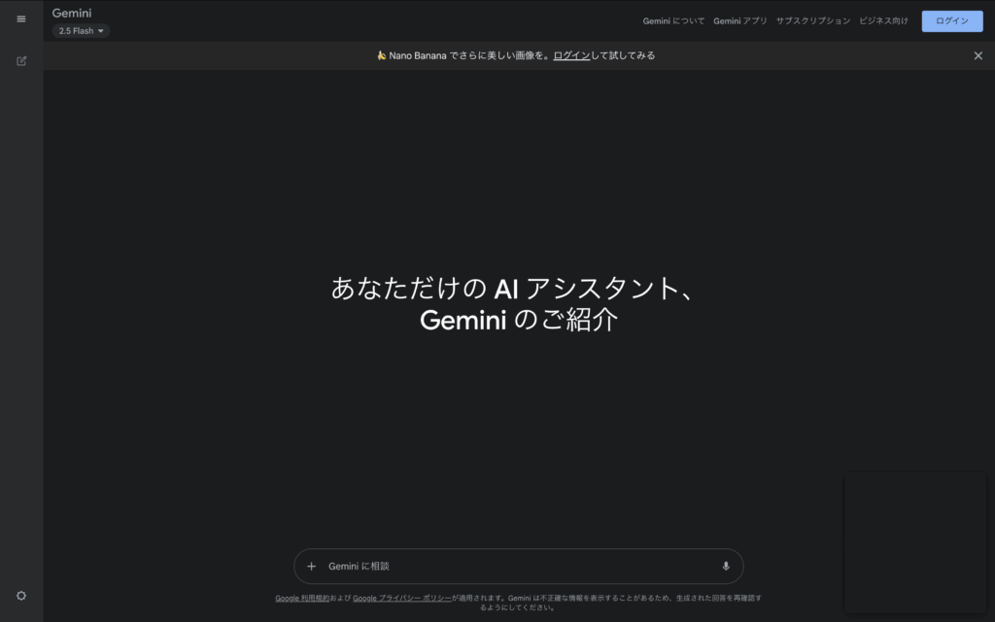Dismiss the Nano Banana promo banner
Image resolution: width=995 pixels, height=622 pixels.
pyautogui.click(x=978, y=55)
